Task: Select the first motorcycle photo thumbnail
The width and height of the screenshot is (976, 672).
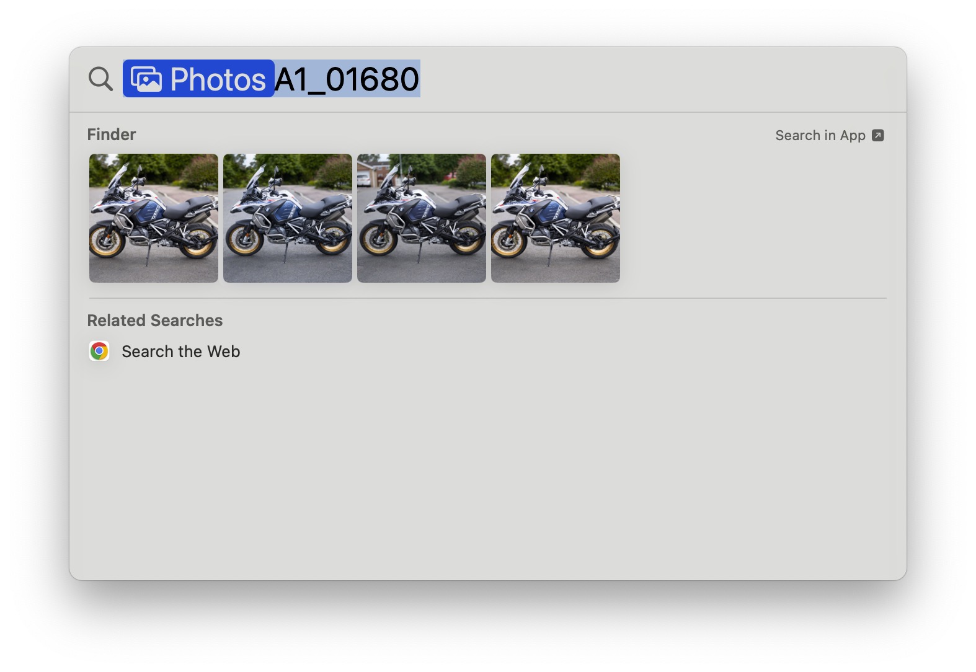Action: tap(154, 218)
